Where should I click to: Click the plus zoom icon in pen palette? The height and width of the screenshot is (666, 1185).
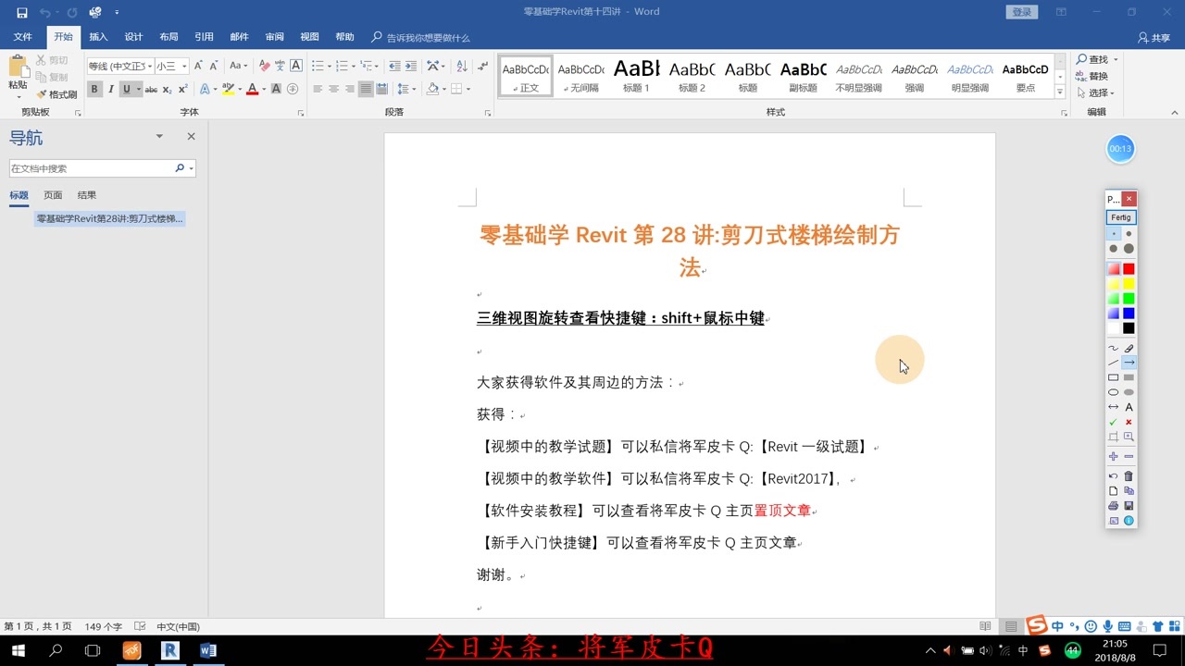pyautogui.click(x=1114, y=456)
